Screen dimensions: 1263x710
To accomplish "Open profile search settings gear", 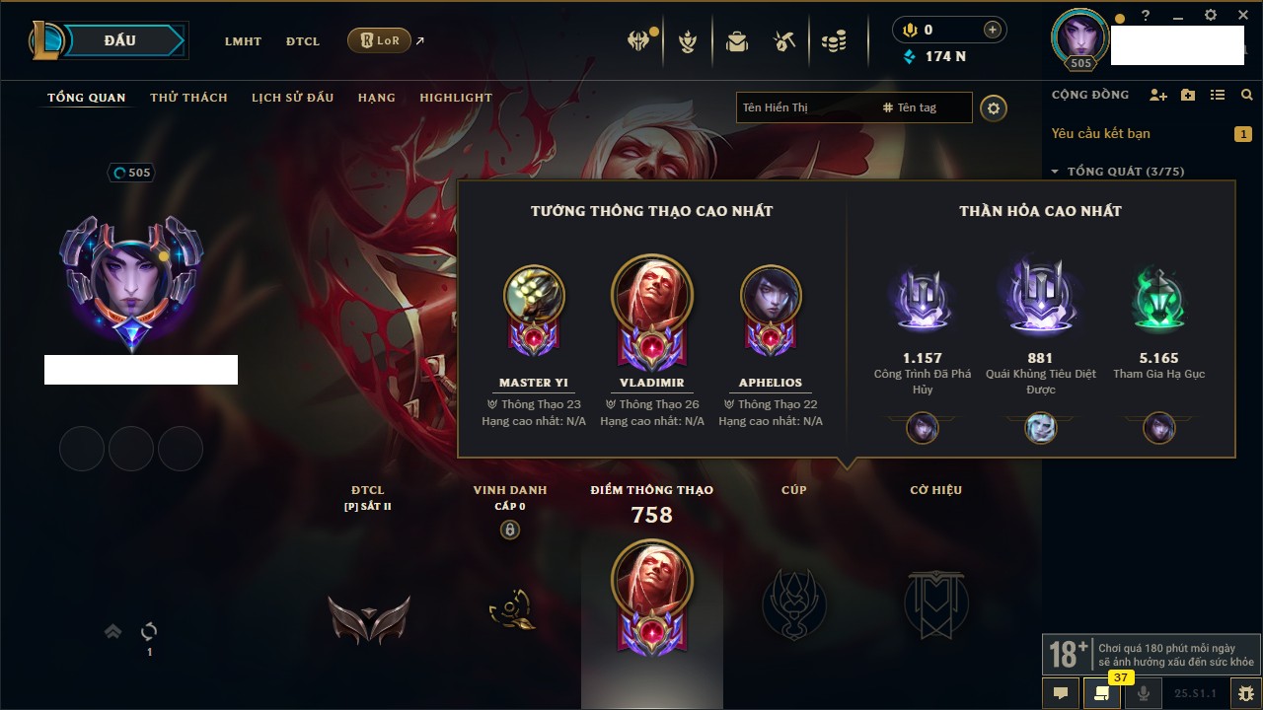I will click(994, 107).
